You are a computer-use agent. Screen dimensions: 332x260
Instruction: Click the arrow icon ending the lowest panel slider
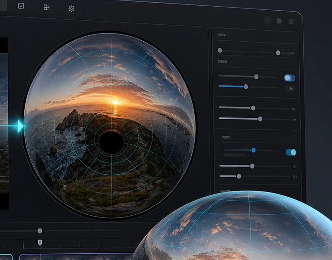tap(294, 177)
